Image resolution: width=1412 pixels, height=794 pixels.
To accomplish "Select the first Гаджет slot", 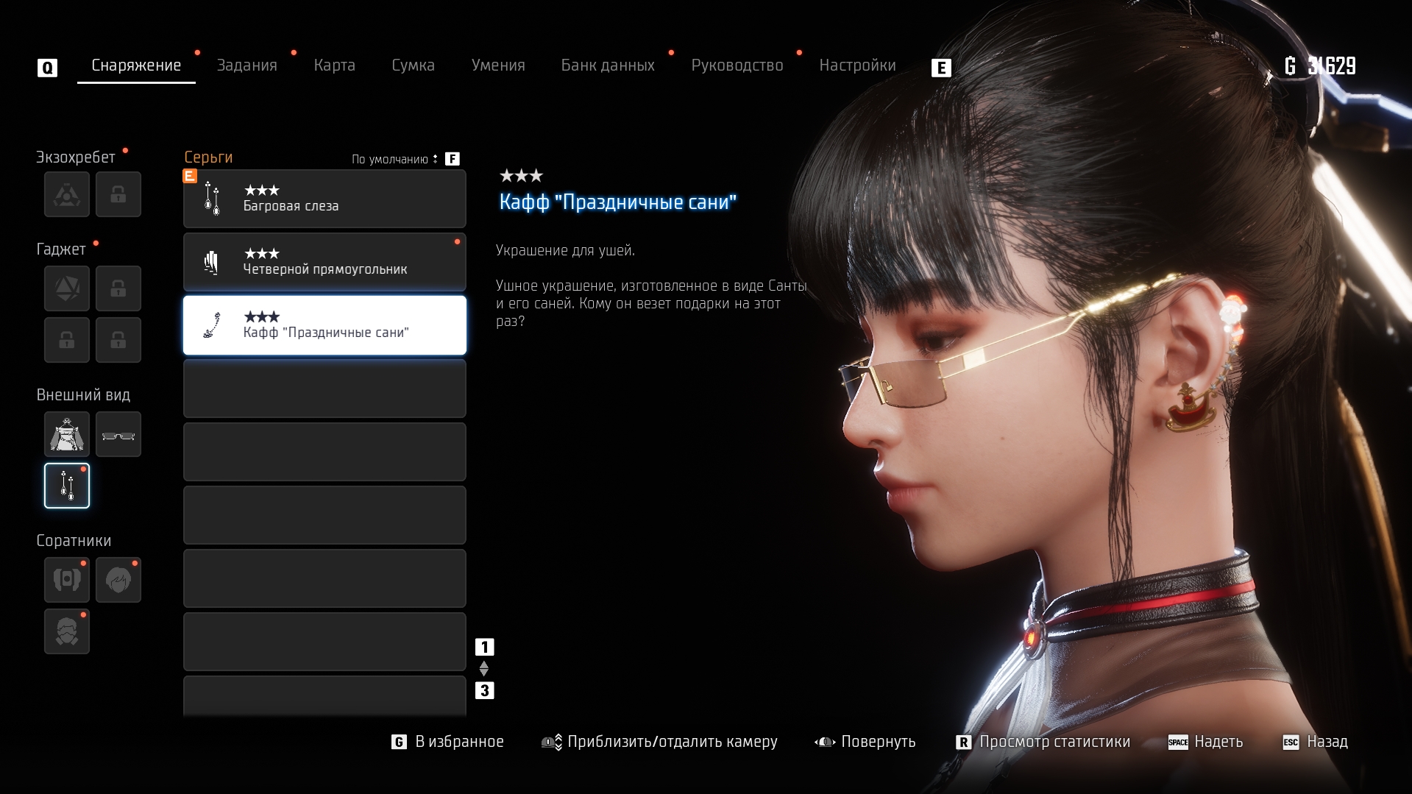I will point(67,288).
